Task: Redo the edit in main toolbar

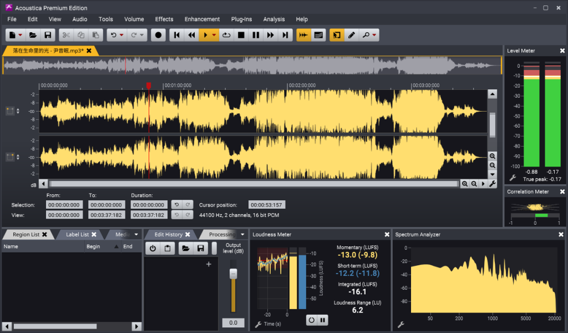Action: [x=134, y=35]
